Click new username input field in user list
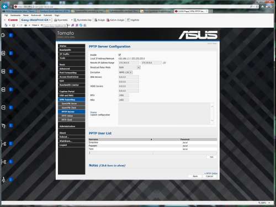This screenshot has width=276, height=207. (121, 153)
